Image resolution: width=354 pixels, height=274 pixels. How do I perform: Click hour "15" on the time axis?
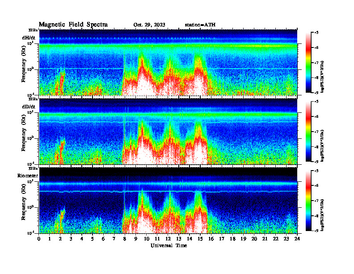click(x=200, y=239)
